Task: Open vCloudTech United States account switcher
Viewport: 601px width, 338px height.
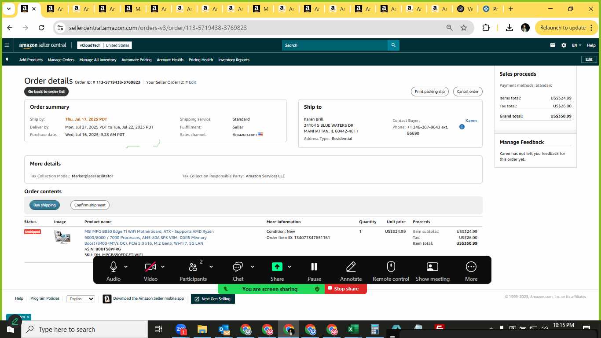Action: [104, 45]
